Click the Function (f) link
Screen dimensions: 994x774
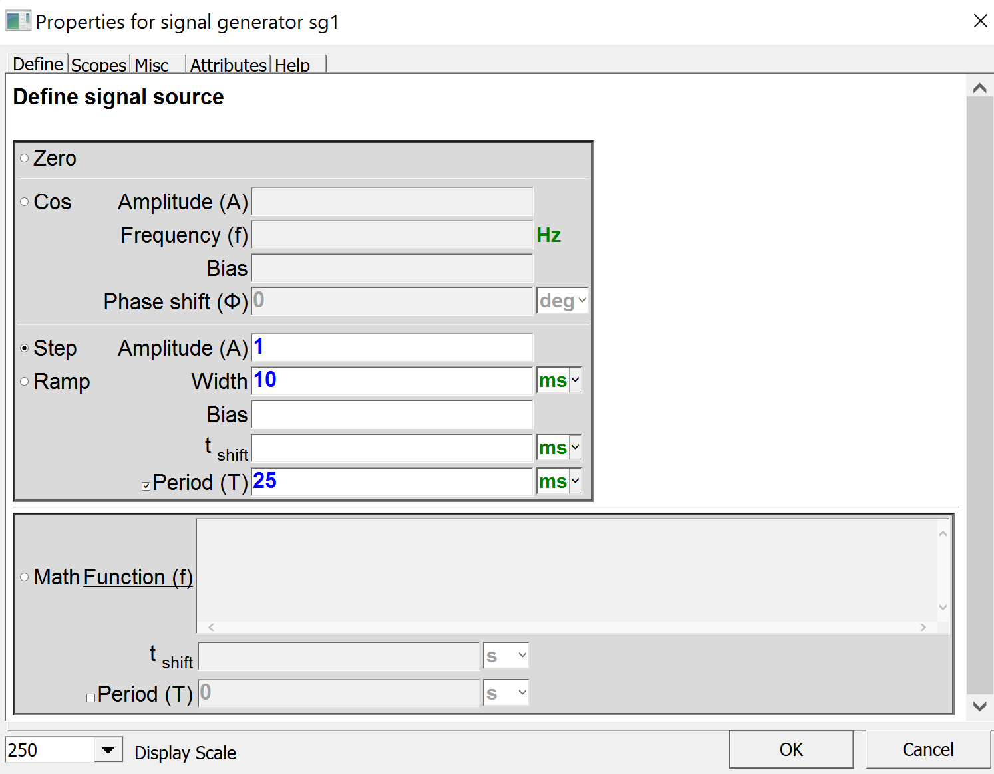click(138, 577)
